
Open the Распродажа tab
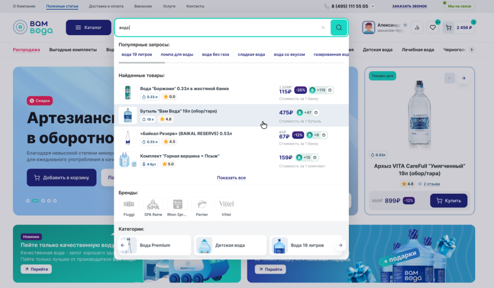[27, 50]
